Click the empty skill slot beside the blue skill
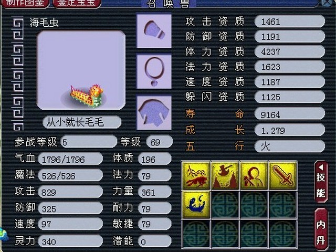 click(225, 205)
